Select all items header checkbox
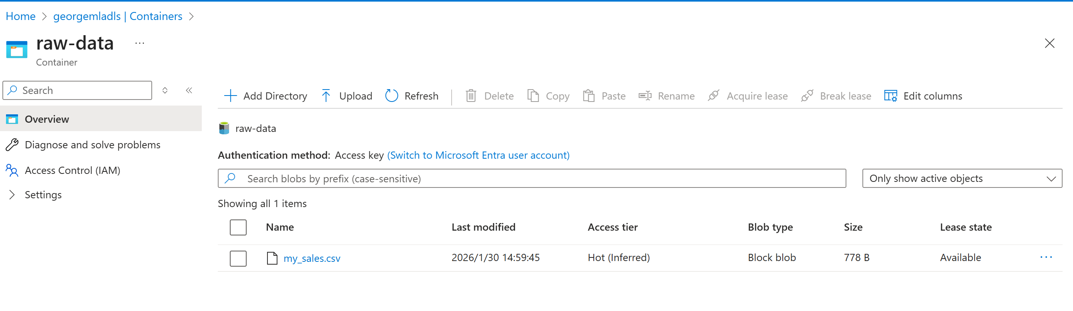The image size is (1073, 311). 238,227
